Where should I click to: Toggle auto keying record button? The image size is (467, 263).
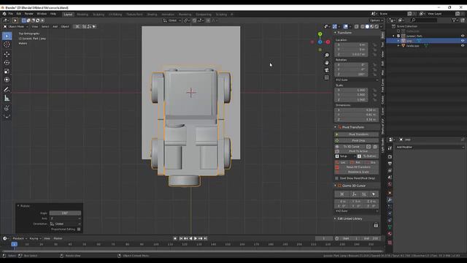pyautogui.click(x=175, y=239)
